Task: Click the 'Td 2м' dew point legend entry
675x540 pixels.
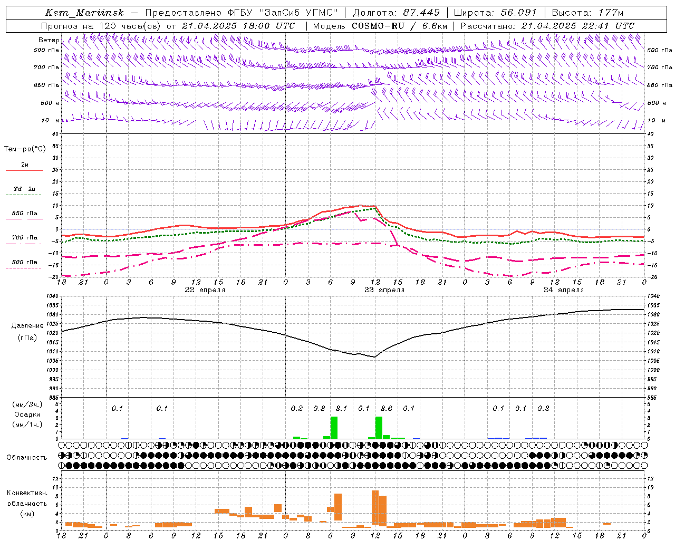Action: click(x=24, y=189)
